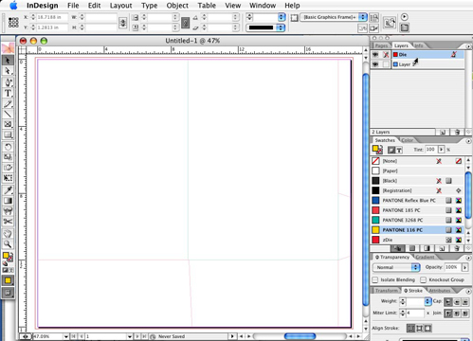This screenshot has height=341, width=473.
Task: Select the Pen tool
Action: pos(8,82)
